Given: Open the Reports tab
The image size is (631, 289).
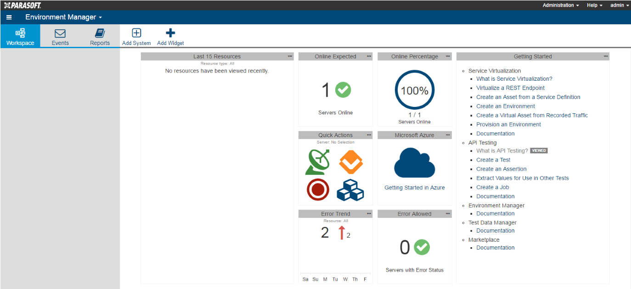Looking at the screenshot, I should [x=100, y=36].
